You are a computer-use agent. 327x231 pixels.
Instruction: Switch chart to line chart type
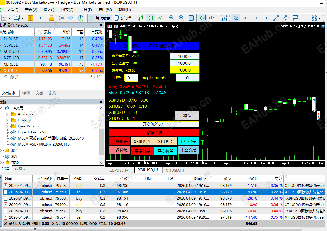(160, 18)
